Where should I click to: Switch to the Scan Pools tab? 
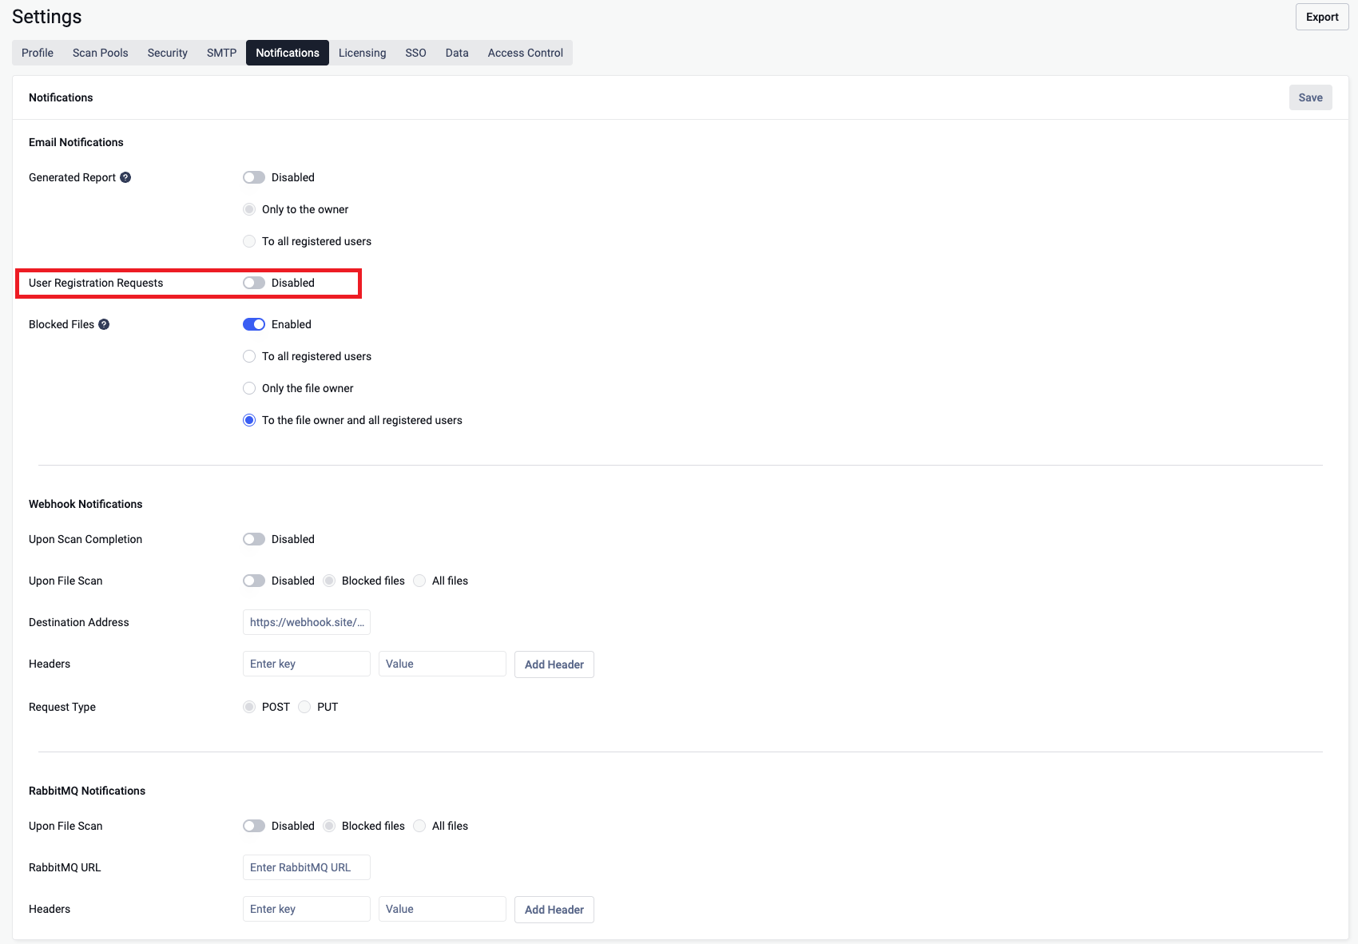[101, 53]
